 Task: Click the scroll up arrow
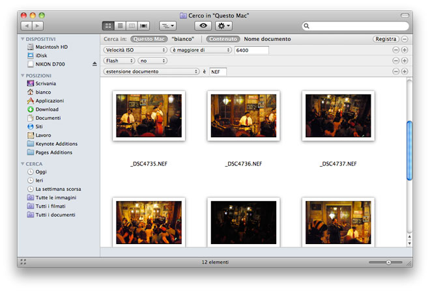[409, 236]
